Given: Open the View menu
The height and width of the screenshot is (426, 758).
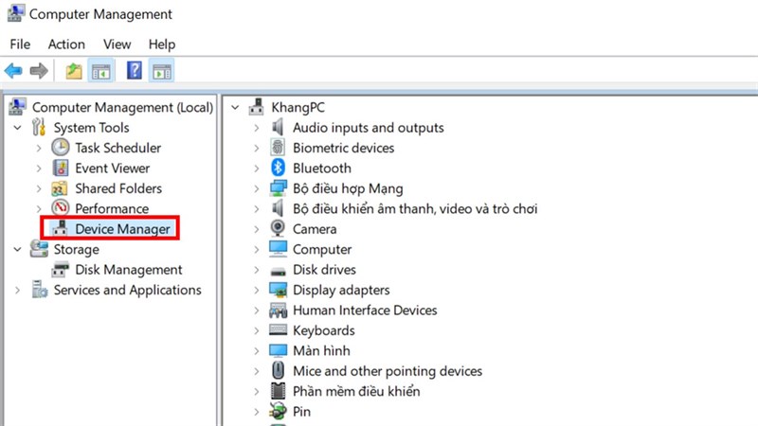Looking at the screenshot, I should coord(117,44).
